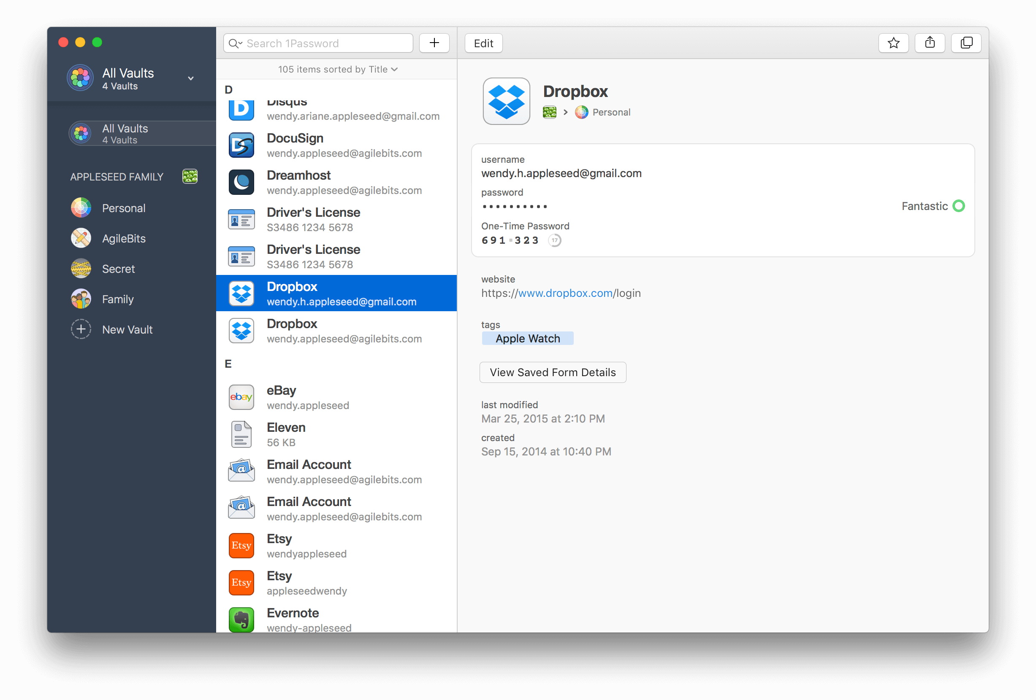Click the large Dropbox logo in details
The width and height of the screenshot is (1036, 700).
(506, 102)
